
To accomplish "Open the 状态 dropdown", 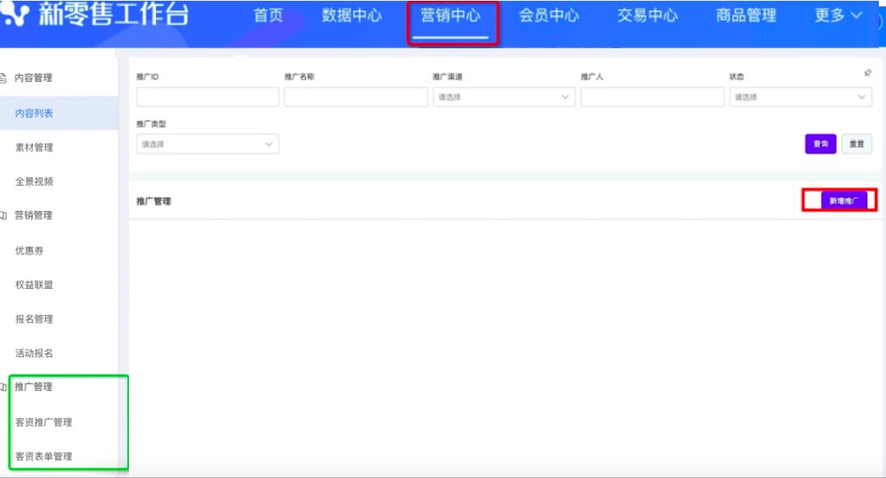I will pyautogui.click(x=800, y=97).
